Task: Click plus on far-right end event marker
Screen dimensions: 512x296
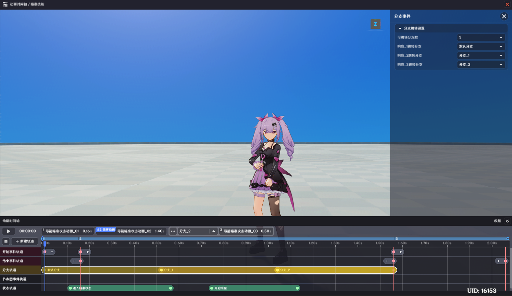Action: pyautogui.click(x=498, y=261)
